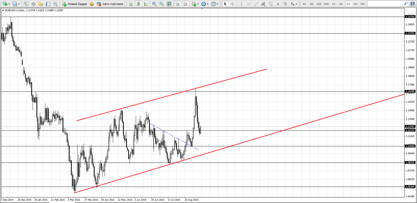Click the 1.10200 price level label
The width and height of the screenshot is (417, 203).
410,146
